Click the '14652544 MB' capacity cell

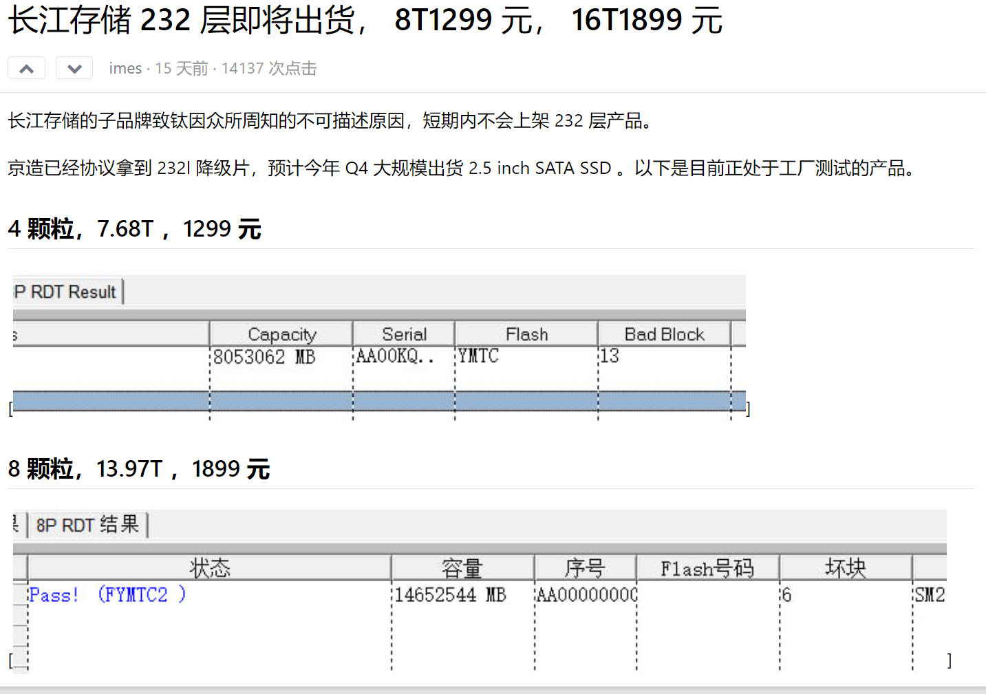[450, 595]
